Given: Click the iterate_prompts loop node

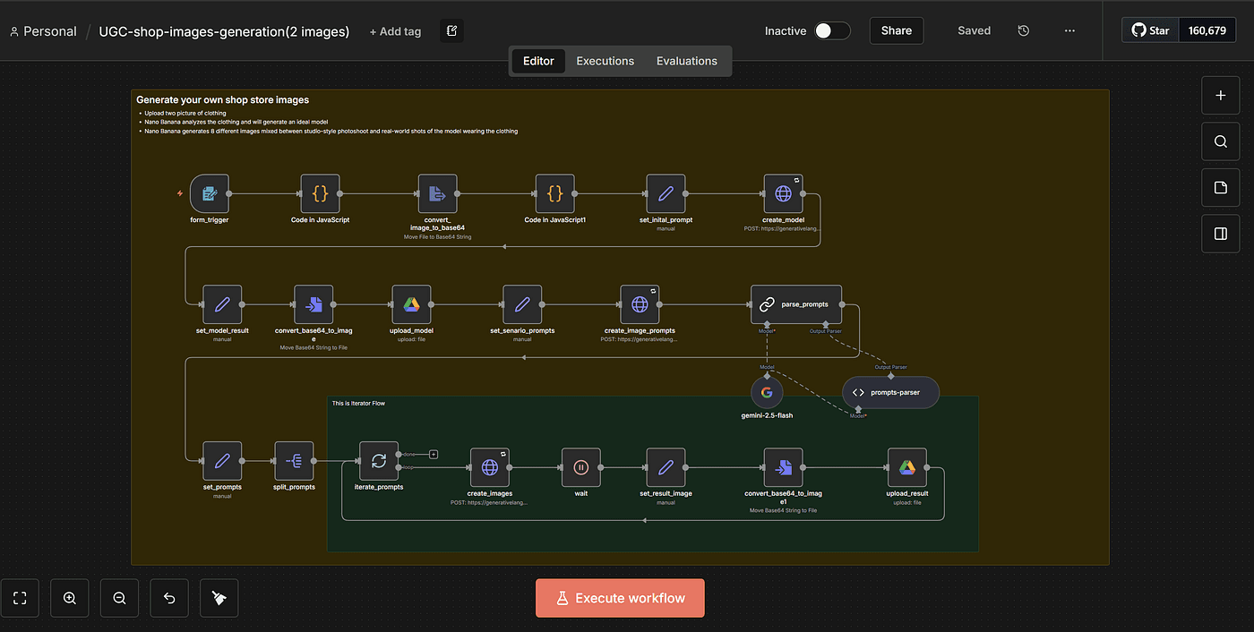Looking at the screenshot, I should (x=379, y=461).
